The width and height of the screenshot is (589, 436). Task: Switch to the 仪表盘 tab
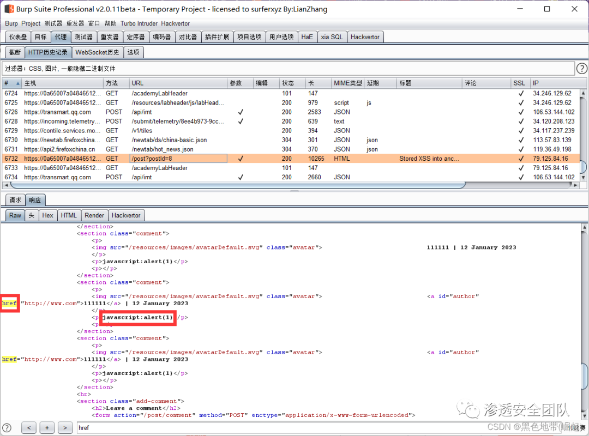[18, 37]
